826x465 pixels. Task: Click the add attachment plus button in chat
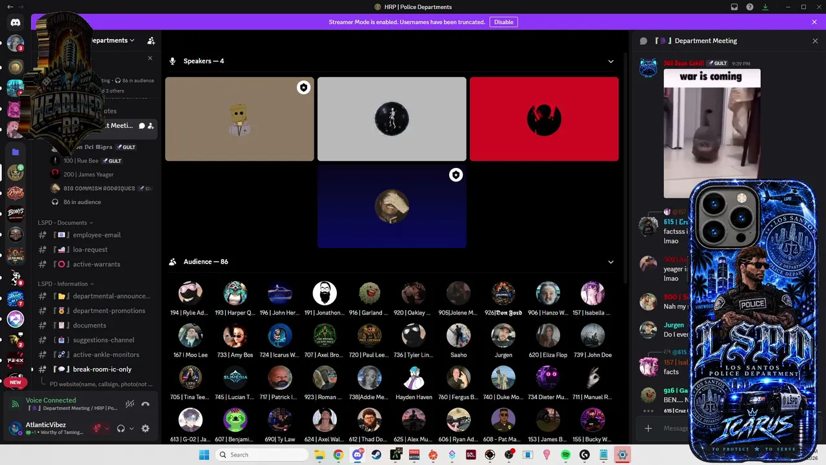648,428
